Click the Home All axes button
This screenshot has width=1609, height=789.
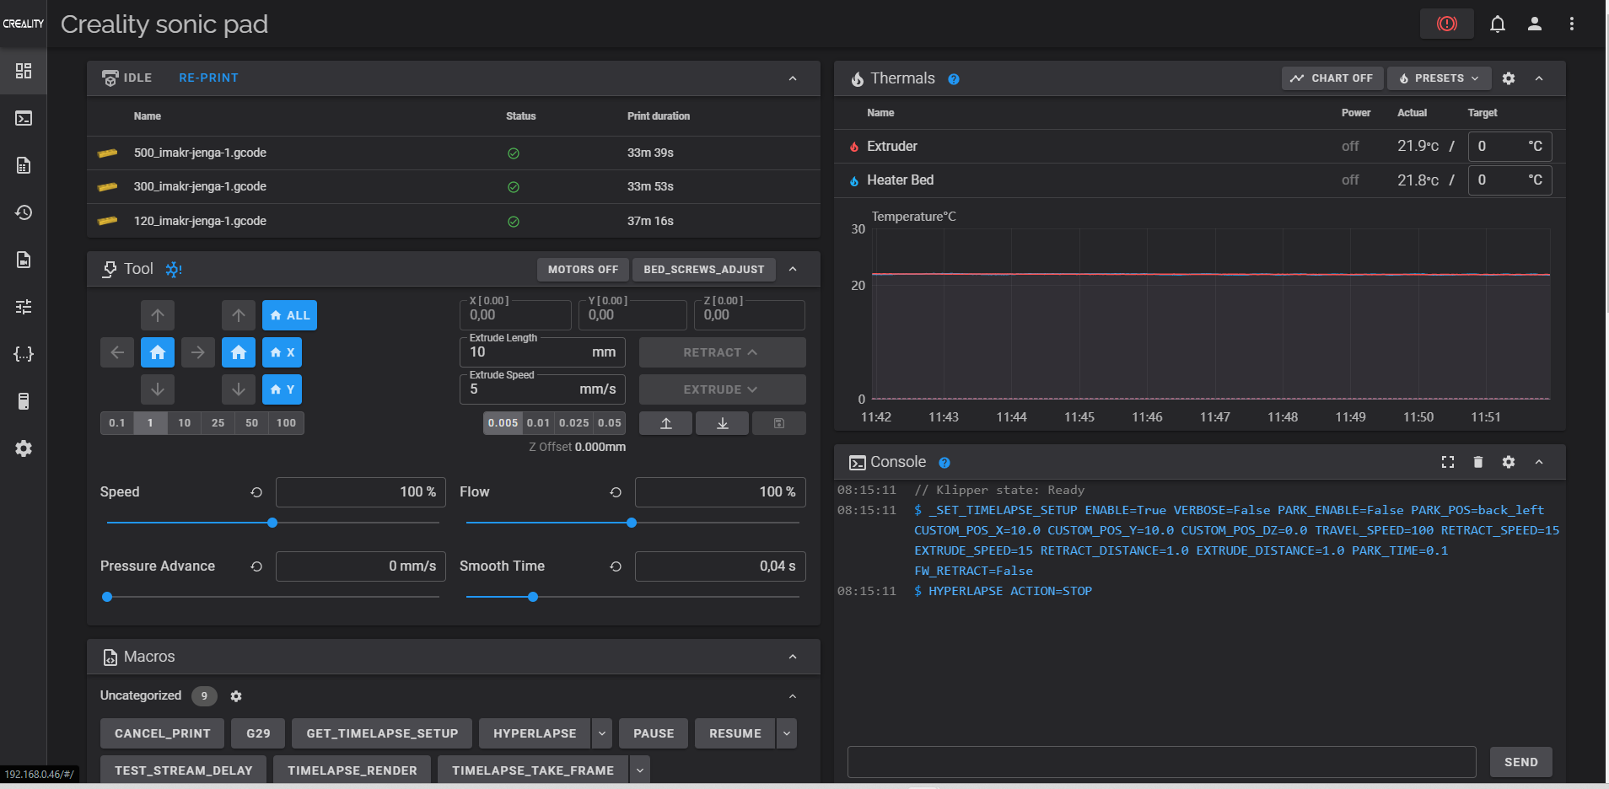point(289,315)
